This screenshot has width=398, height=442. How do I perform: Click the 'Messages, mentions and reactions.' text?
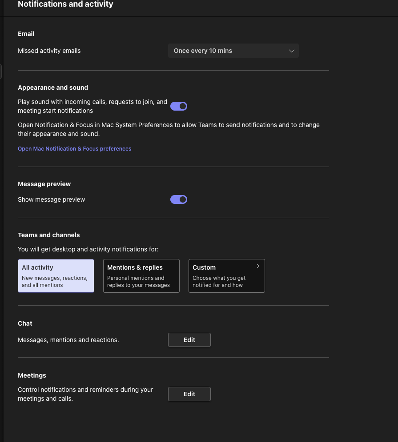pyautogui.click(x=68, y=340)
